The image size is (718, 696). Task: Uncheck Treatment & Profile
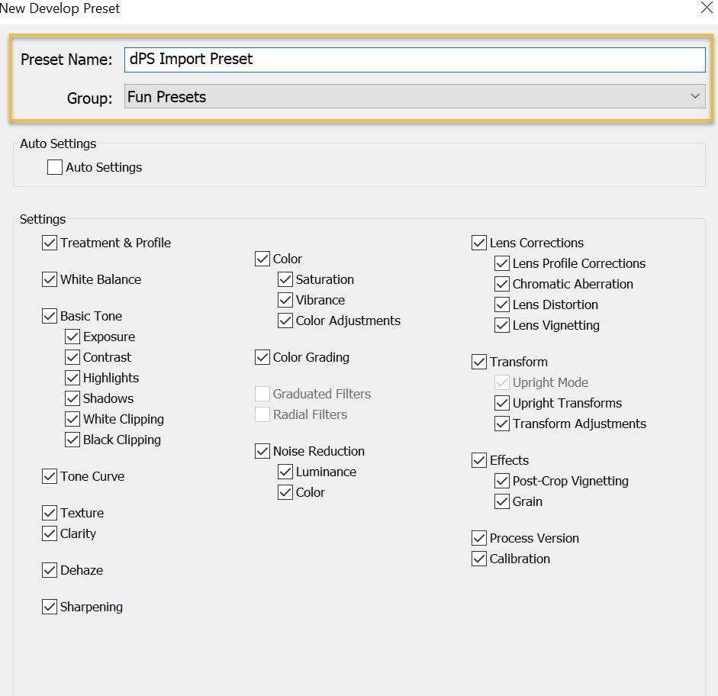pyautogui.click(x=50, y=243)
